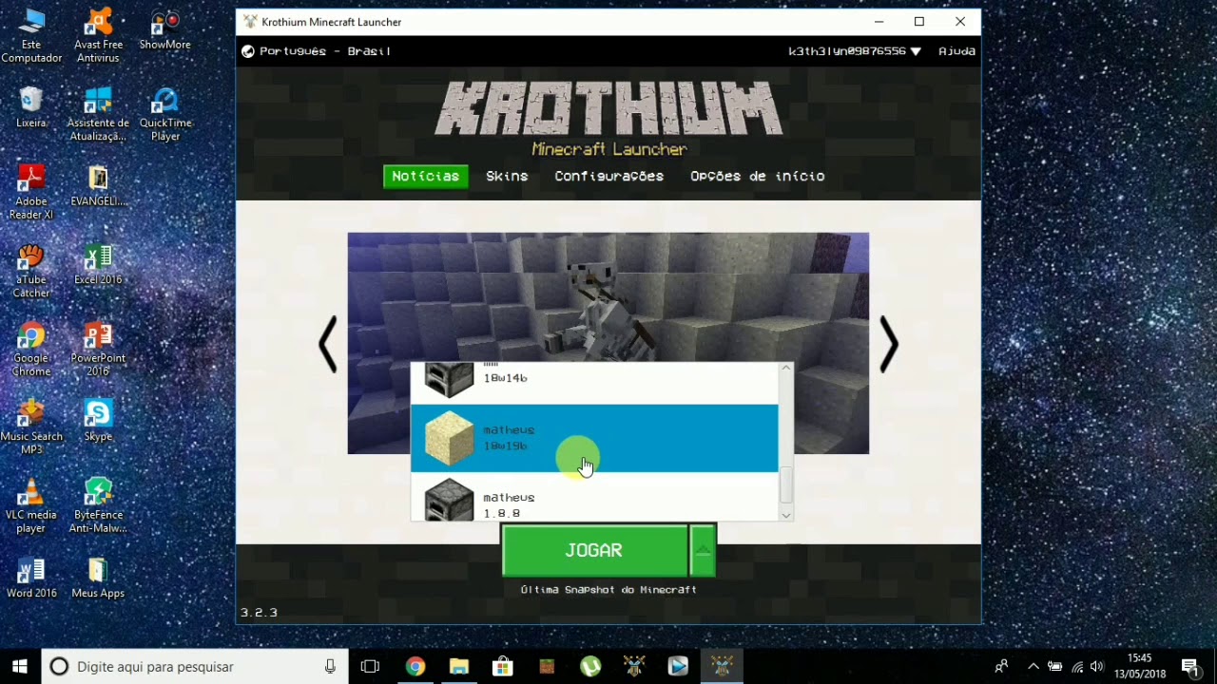Open Word 2016 desktop icon

(x=31, y=578)
